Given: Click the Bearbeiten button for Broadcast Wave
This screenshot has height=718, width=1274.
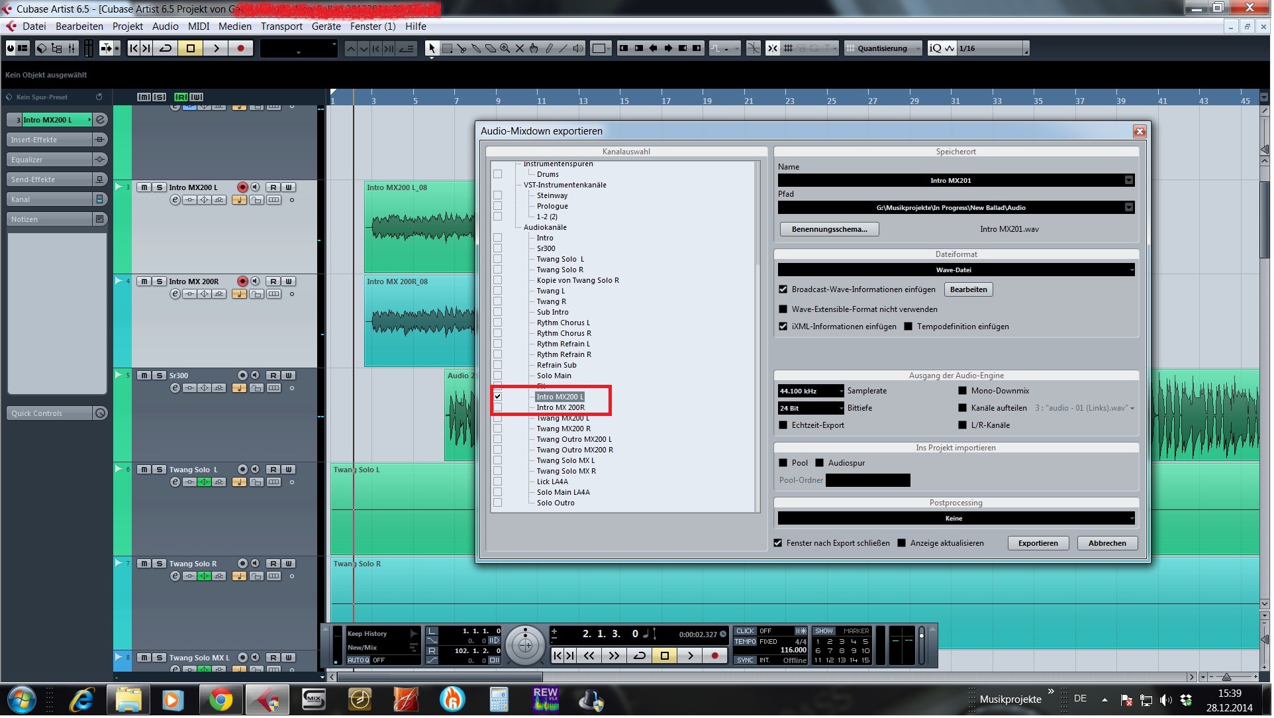Looking at the screenshot, I should [970, 290].
